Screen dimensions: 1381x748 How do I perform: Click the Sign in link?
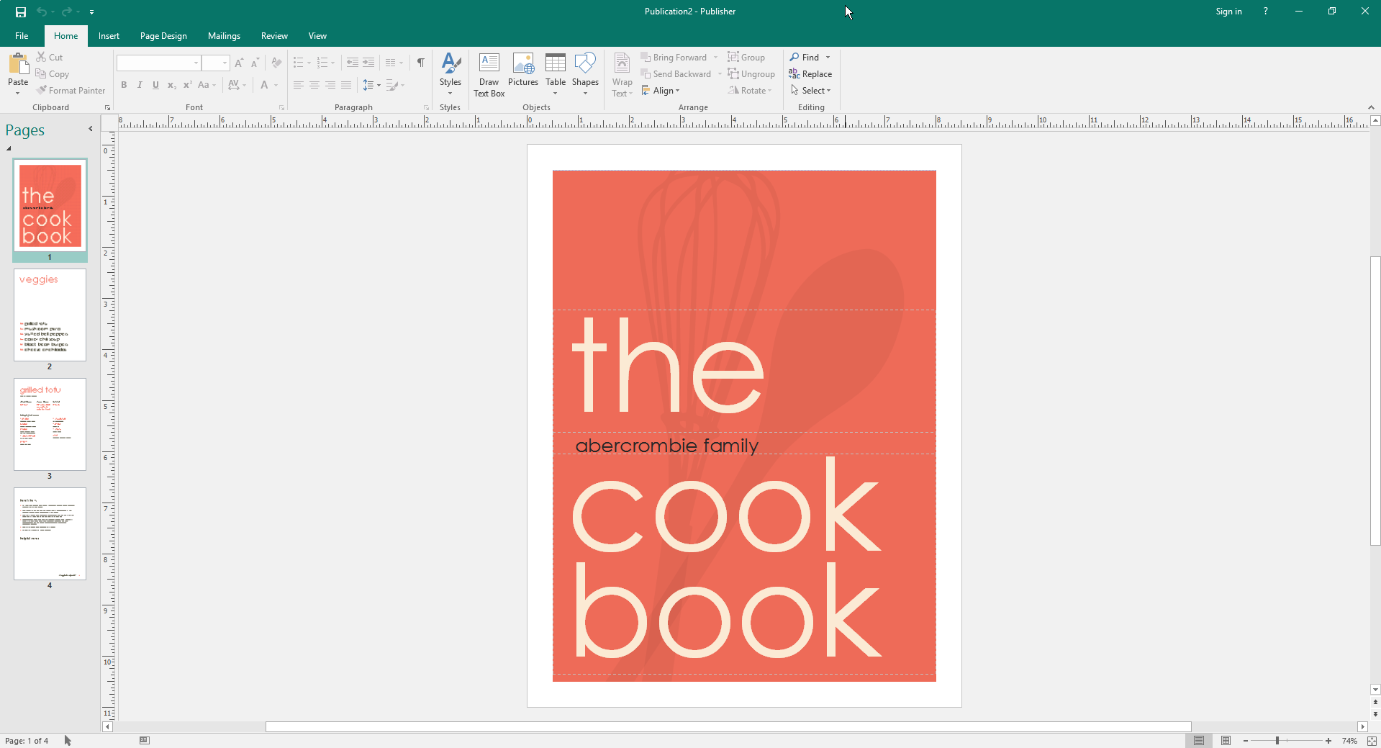(x=1228, y=11)
